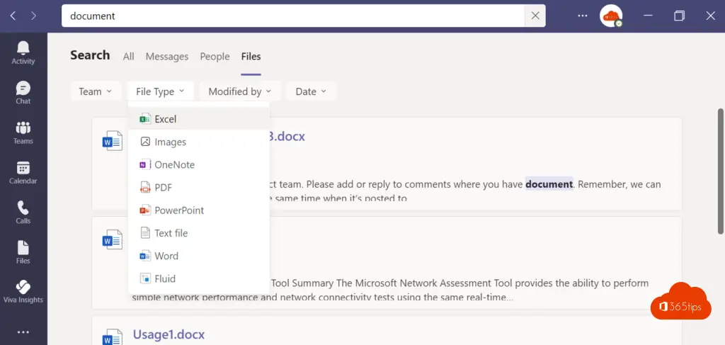This screenshot has width=725, height=345.
Task: Choose Fluid in File Type list
Action: (x=199, y=278)
